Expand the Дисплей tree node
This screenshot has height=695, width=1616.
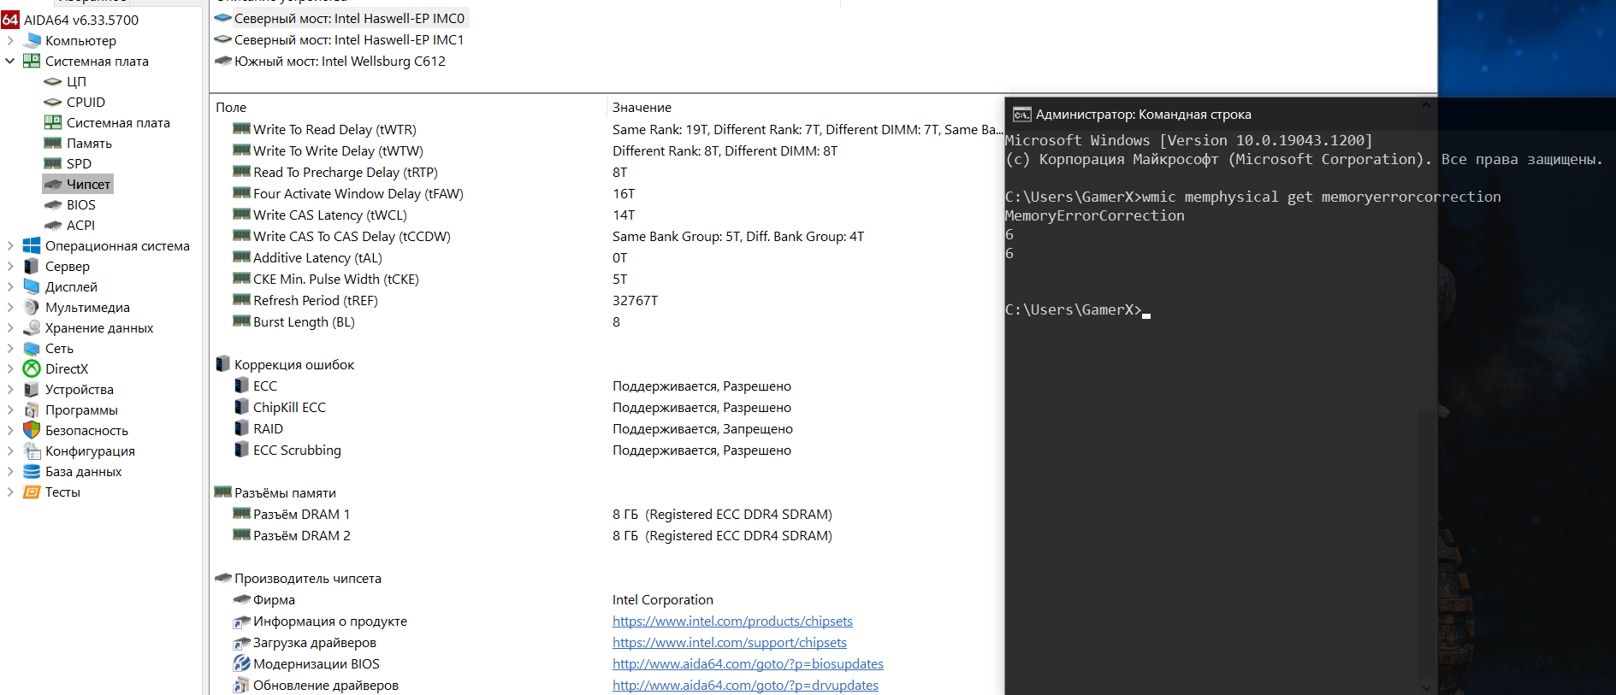pyautogui.click(x=10, y=286)
